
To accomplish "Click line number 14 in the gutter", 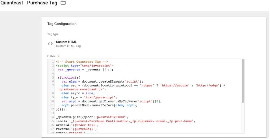I will tap(52, 117).
